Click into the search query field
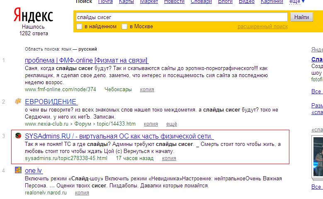323x199 pixels. pos(182,17)
